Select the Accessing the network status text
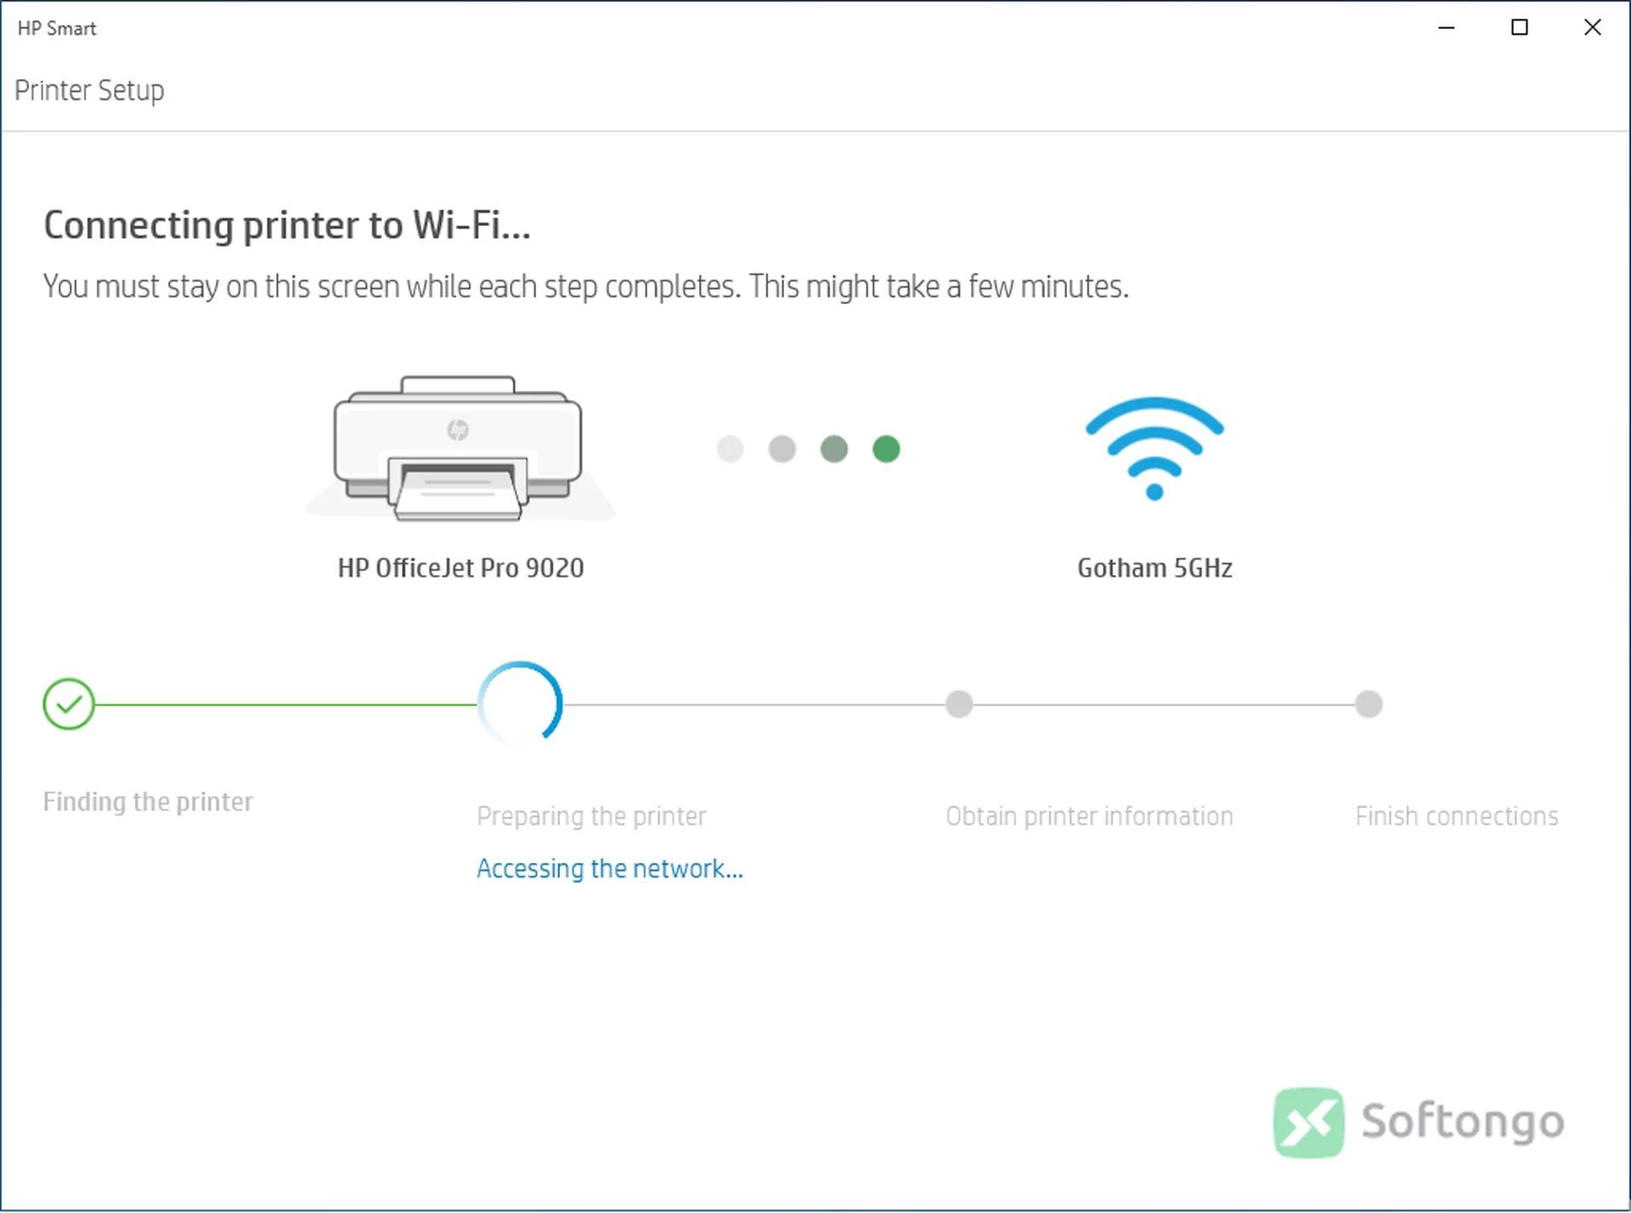Viewport: 1631px width, 1213px height. 610,869
